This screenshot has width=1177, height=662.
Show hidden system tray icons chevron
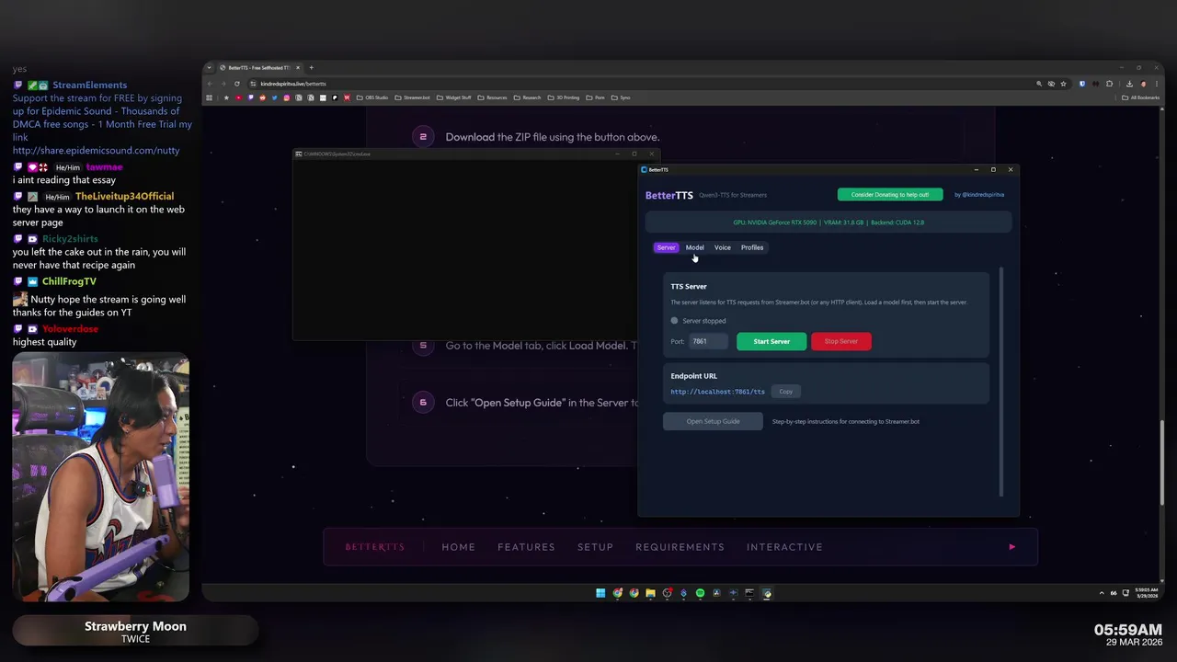(x=1102, y=593)
